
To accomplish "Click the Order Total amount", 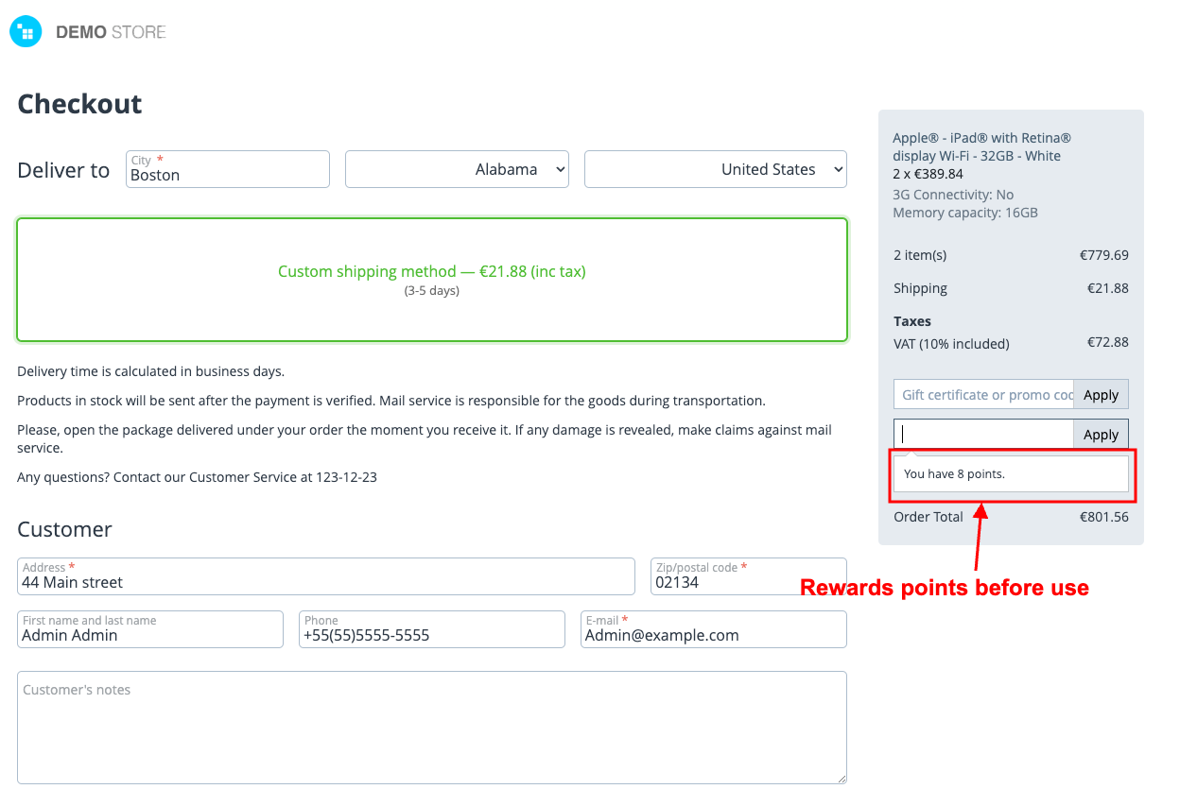I will [x=1103, y=517].
